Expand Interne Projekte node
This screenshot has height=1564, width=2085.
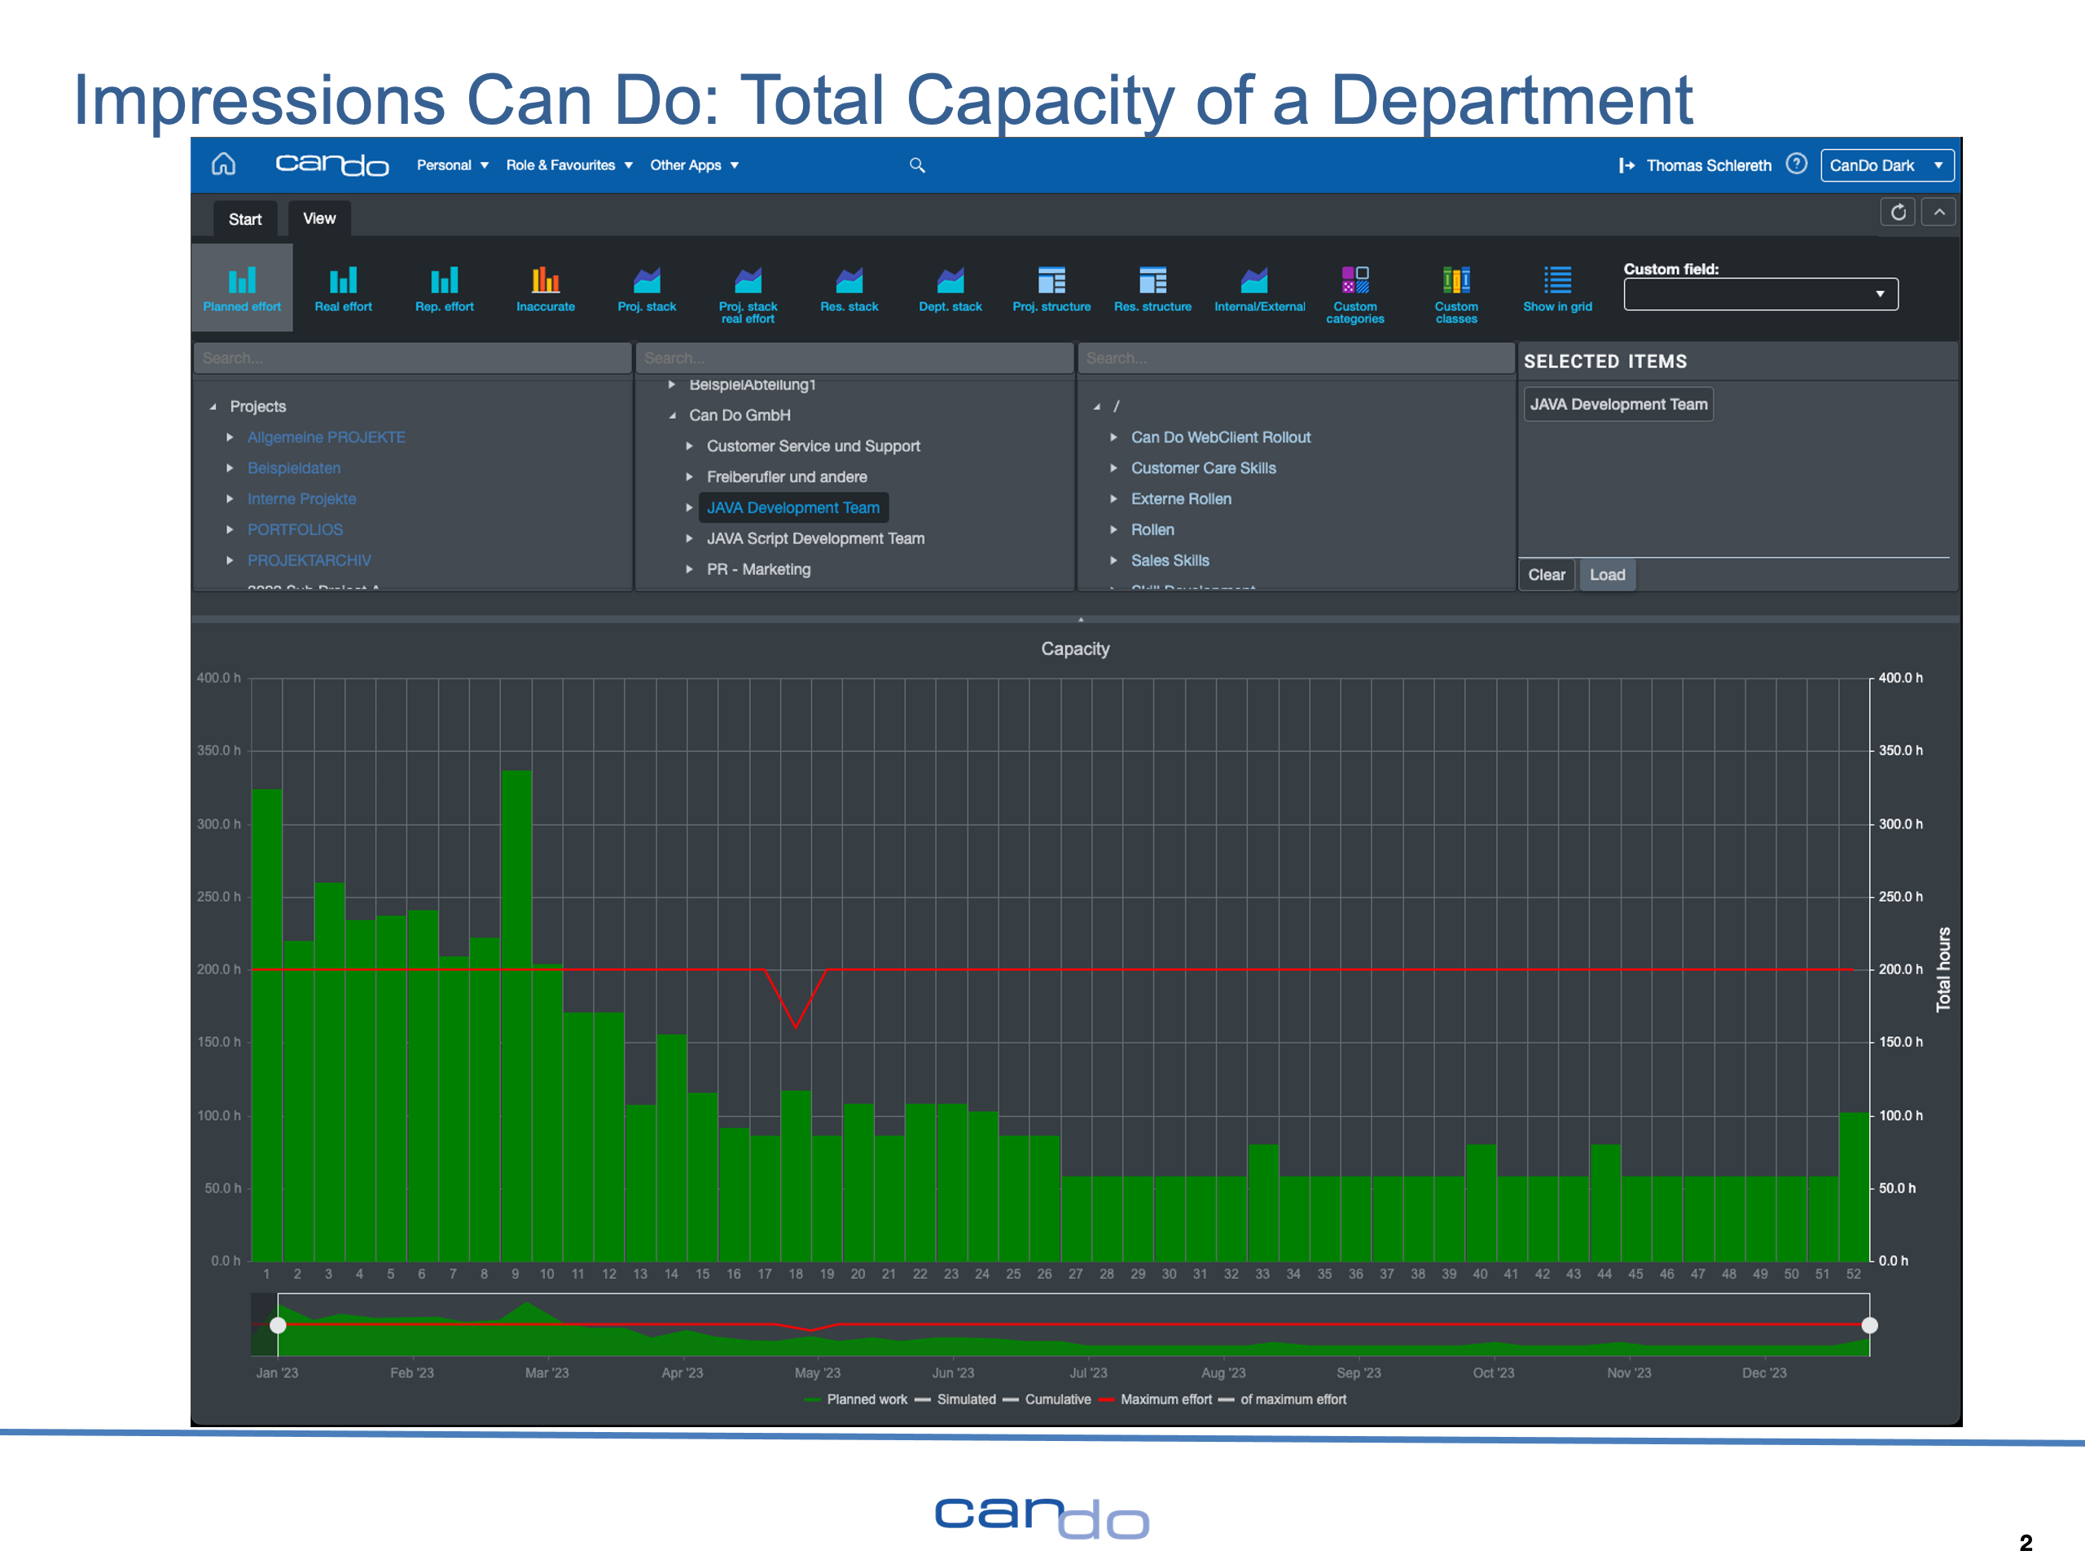point(229,499)
